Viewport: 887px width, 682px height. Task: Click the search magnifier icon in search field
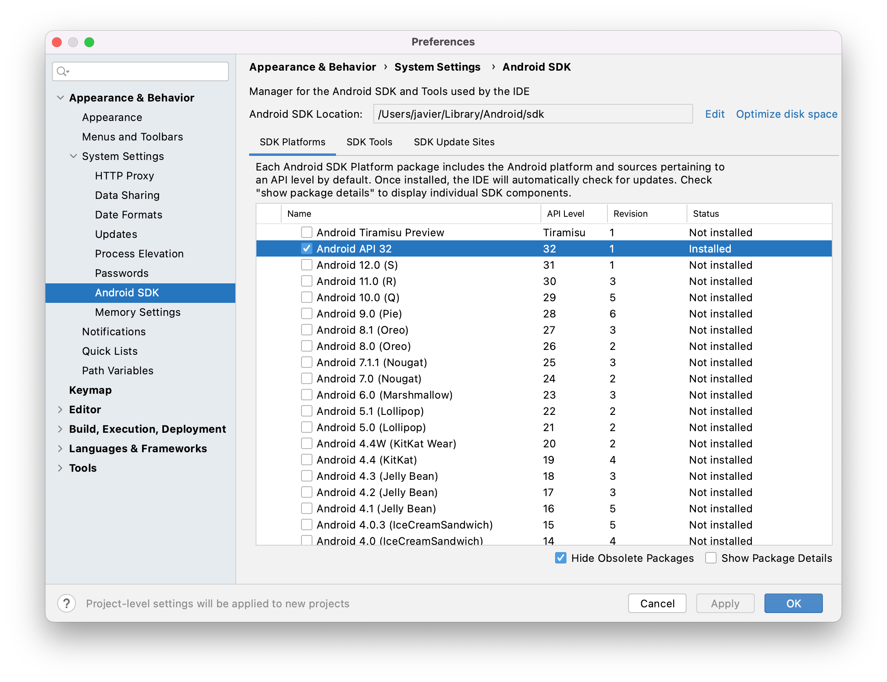(x=62, y=71)
